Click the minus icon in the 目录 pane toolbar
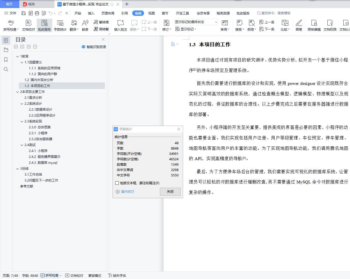 point(35,46)
